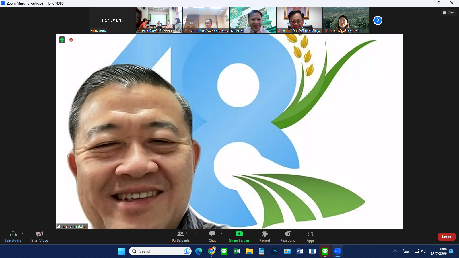This screenshot has height=258, width=459.
Task: Open the View layout menu
Action: click(449, 12)
